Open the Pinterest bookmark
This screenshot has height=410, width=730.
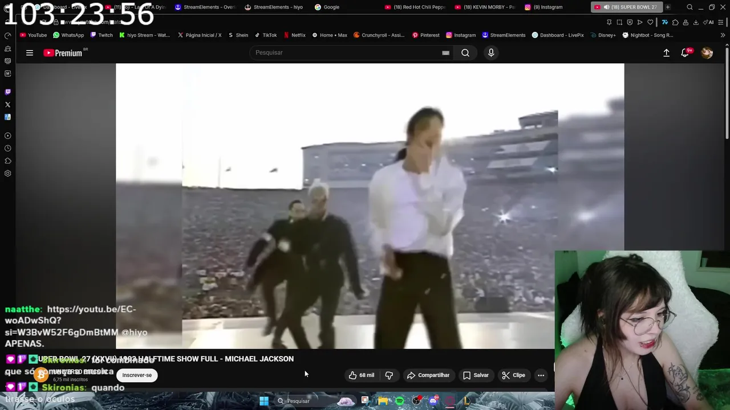[425, 35]
